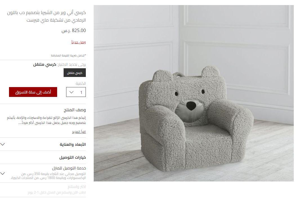This screenshot has height=200, width=298.
Task: Open the grey bear chair product image
Action: (194, 93)
